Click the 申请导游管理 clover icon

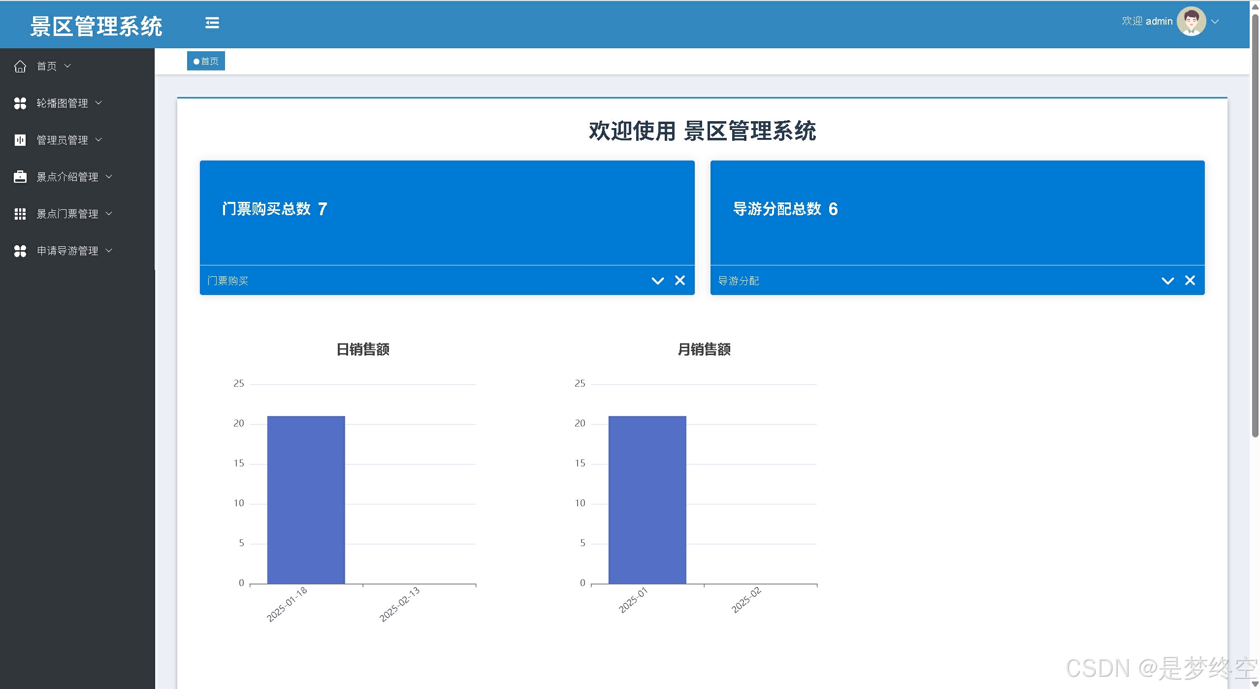(x=20, y=251)
